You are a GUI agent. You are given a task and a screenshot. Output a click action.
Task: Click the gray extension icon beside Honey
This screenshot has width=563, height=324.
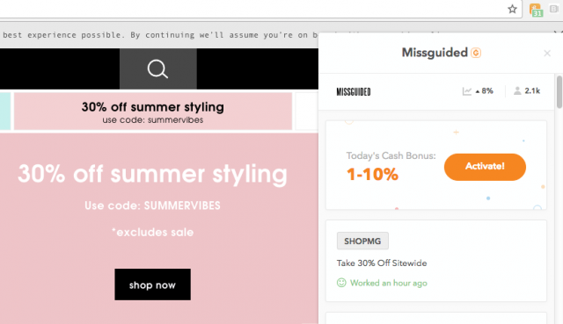pyautogui.click(x=554, y=9)
